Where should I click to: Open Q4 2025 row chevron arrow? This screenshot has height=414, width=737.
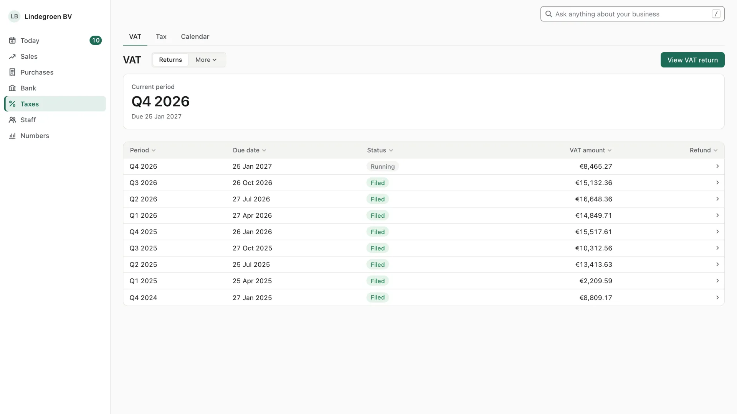point(717,232)
